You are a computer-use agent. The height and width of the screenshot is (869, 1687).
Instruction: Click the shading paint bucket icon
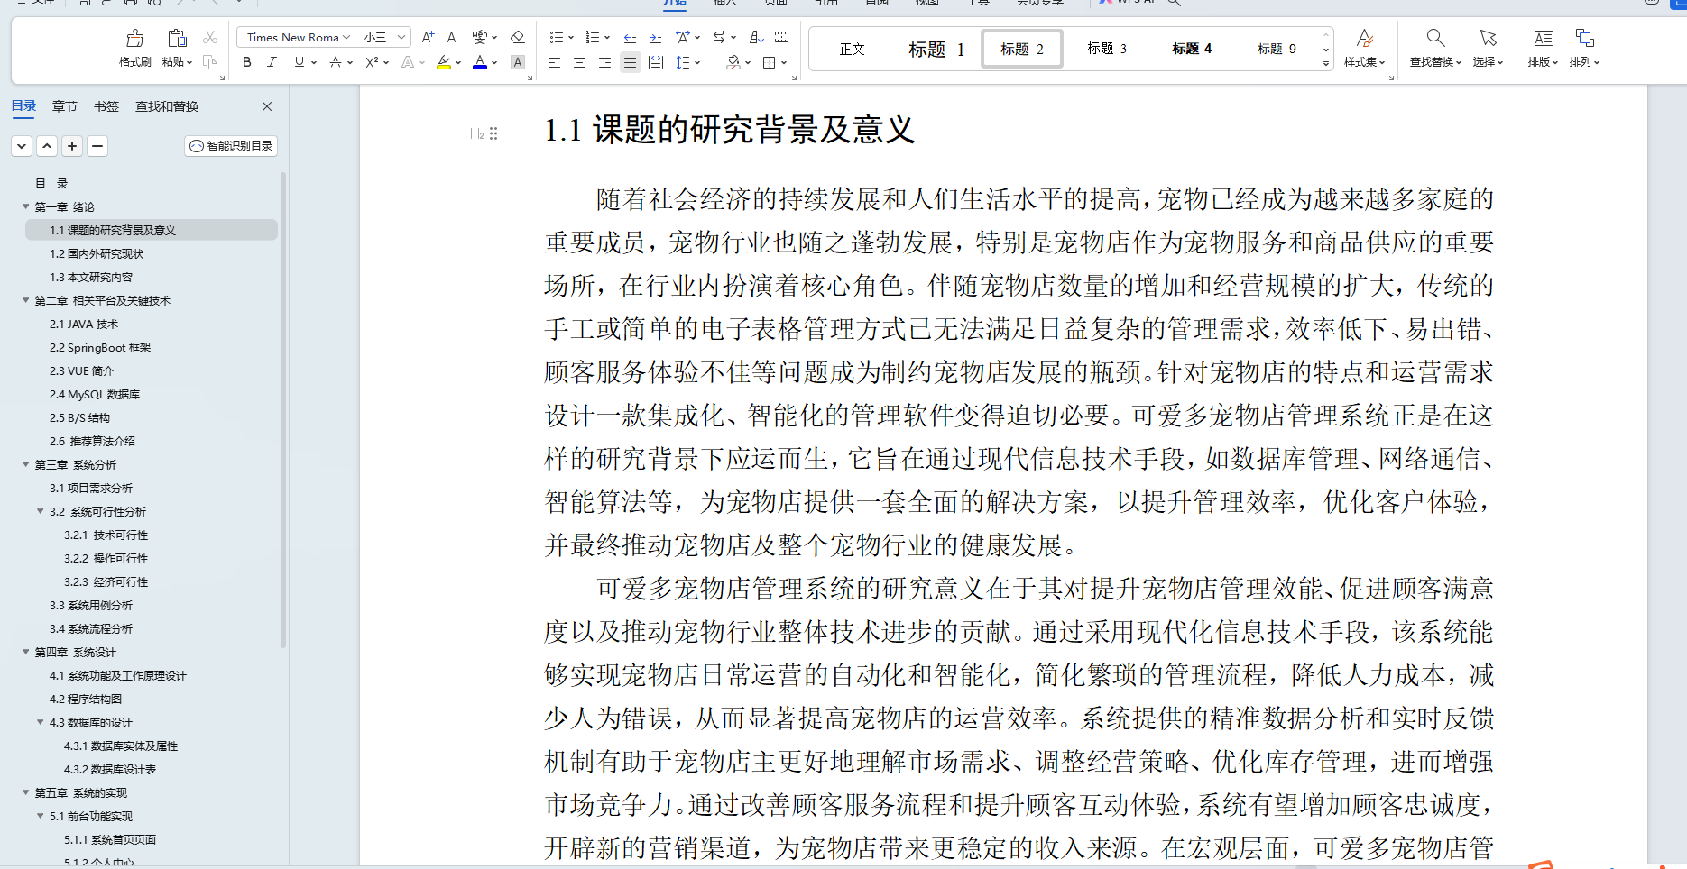(733, 62)
